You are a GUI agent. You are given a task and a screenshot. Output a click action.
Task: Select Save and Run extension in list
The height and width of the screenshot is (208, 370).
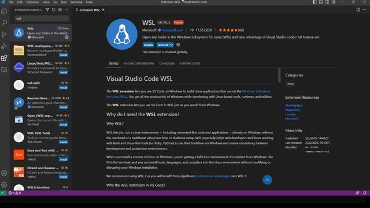(41, 155)
